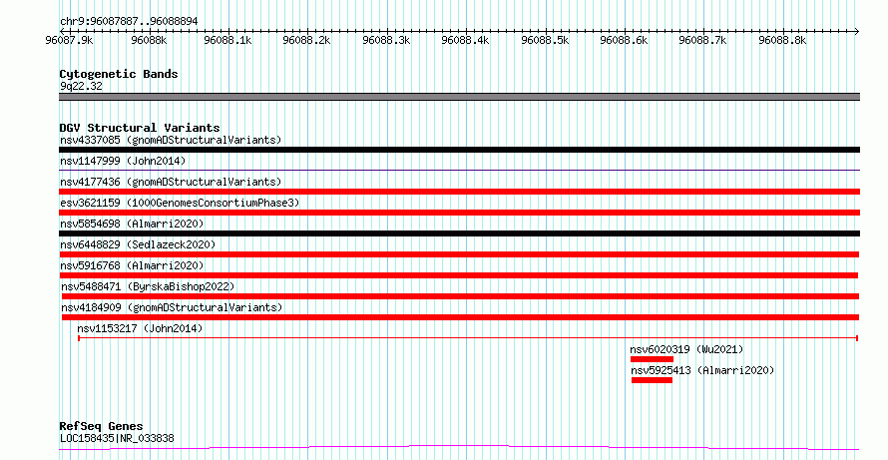
Task: Open nsv6448829 (Sedlazeck2020) label
Action: pos(138,244)
